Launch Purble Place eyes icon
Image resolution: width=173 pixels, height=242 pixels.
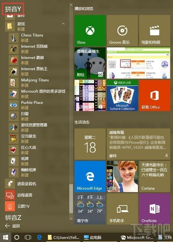pyautogui.click(x=14, y=105)
